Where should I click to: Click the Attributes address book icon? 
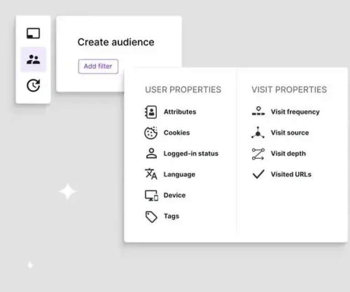pos(151,112)
